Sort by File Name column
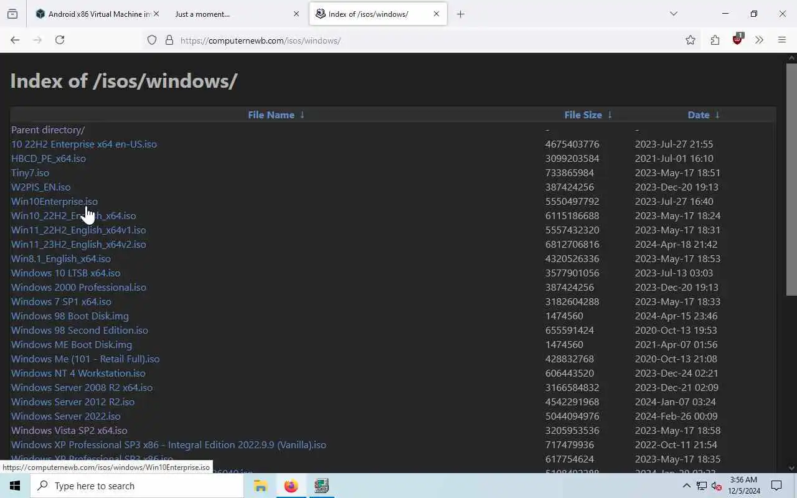Viewport: 797px width, 498px height. click(x=271, y=115)
